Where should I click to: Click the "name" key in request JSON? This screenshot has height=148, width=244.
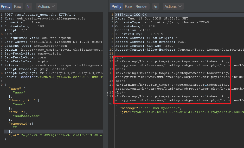[x=15, y=89]
